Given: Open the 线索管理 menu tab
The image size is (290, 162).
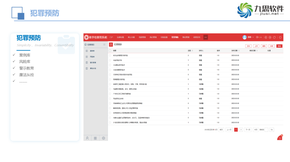Looking at the screenshot, I should coord(142,37).
